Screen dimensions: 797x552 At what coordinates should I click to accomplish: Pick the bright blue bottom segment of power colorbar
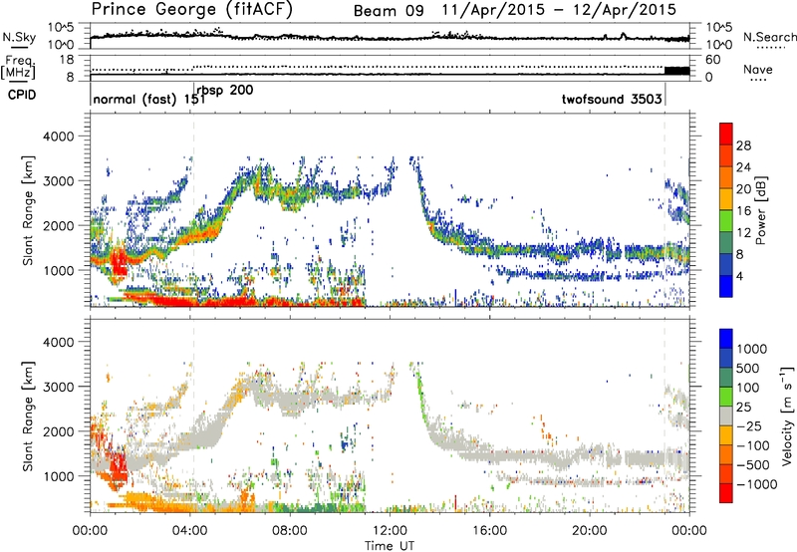coord(726,286)
